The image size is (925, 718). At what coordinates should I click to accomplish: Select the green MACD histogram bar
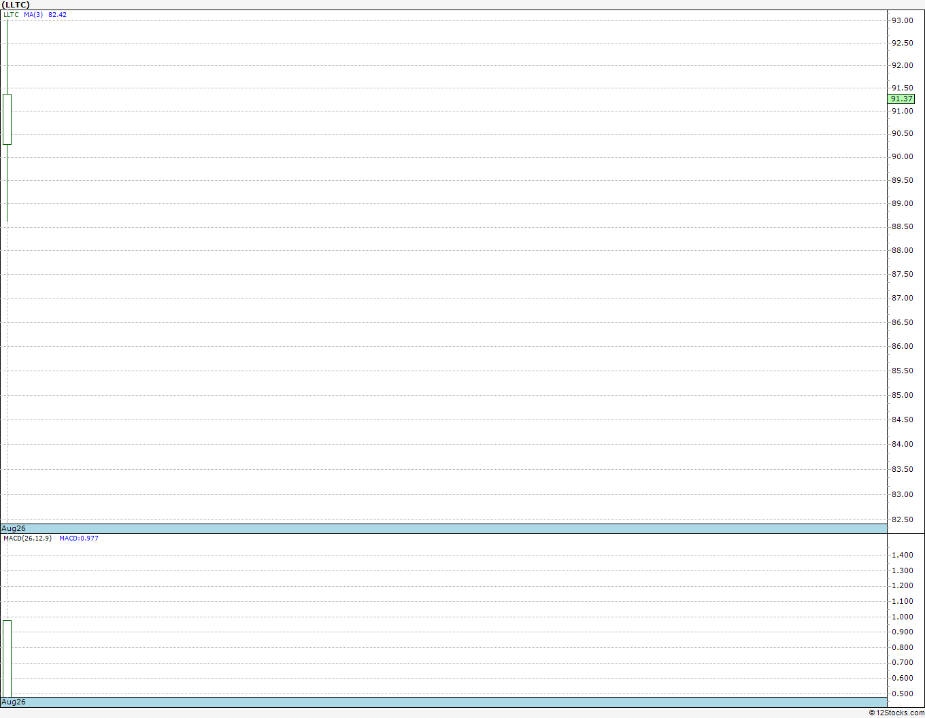pyautogui.click(x=7, y=658)
